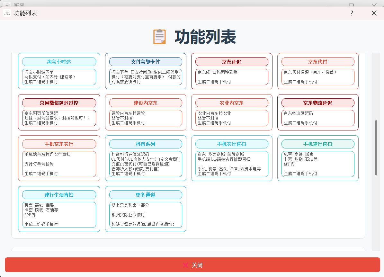Choose the 京东延迟 header

coord(231,62)
